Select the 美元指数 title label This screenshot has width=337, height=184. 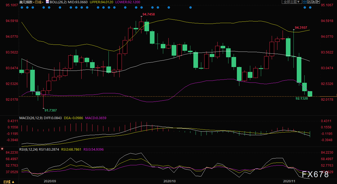[x=26, y=2]
